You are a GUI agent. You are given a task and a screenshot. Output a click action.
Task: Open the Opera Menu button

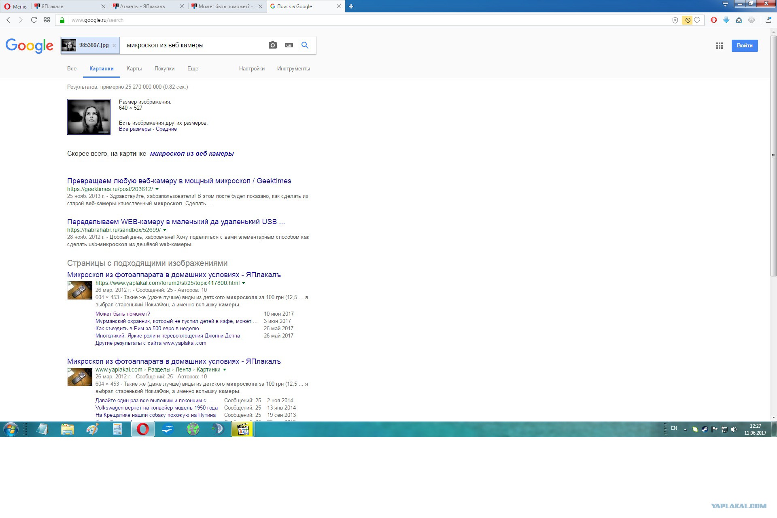tap(15, 6)
